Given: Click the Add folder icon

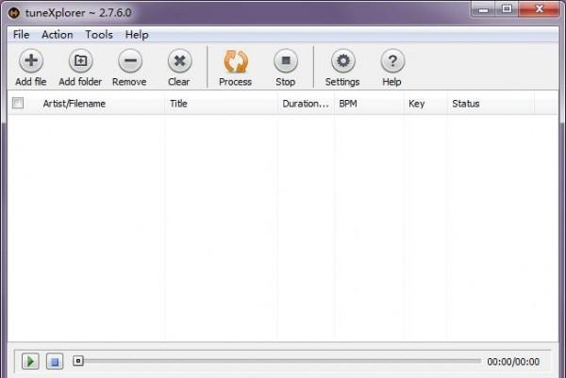Looking at the screenshot, I should 80,60.
